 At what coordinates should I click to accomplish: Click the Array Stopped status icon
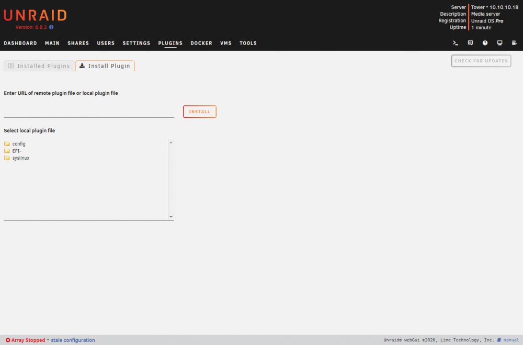8,340
